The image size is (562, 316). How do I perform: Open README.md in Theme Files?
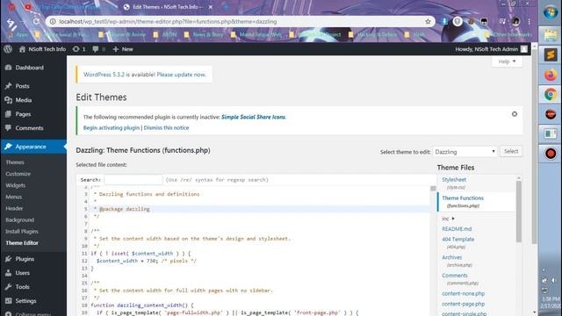pos(457,228)
